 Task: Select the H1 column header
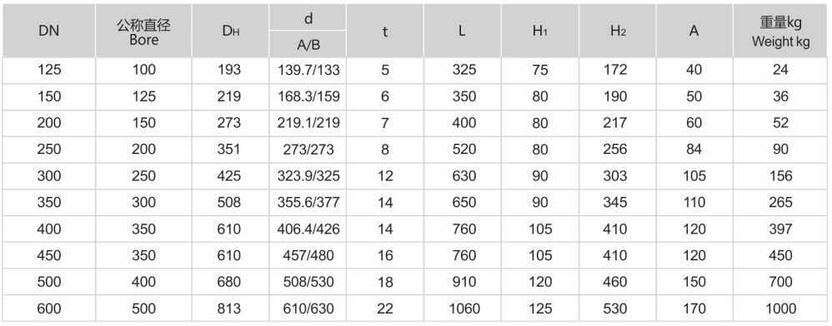540,32
